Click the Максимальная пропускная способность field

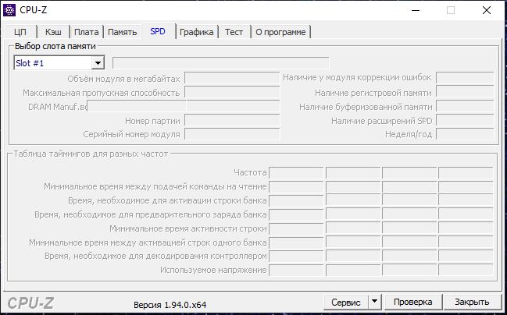pyautogui.click(x=232, y=92)
